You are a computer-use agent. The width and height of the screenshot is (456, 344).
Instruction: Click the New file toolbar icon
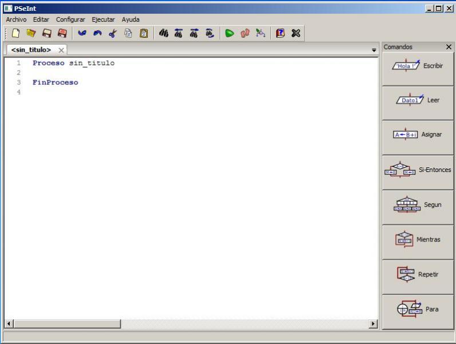coord(15,33)
